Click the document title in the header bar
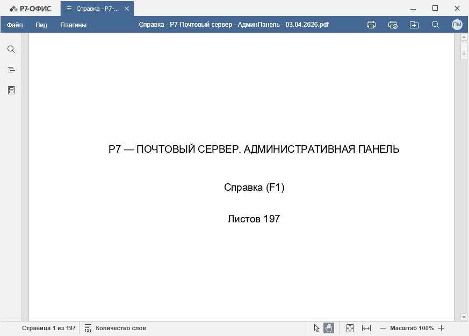This screenshot has width=469, height=336. [234, 25]
